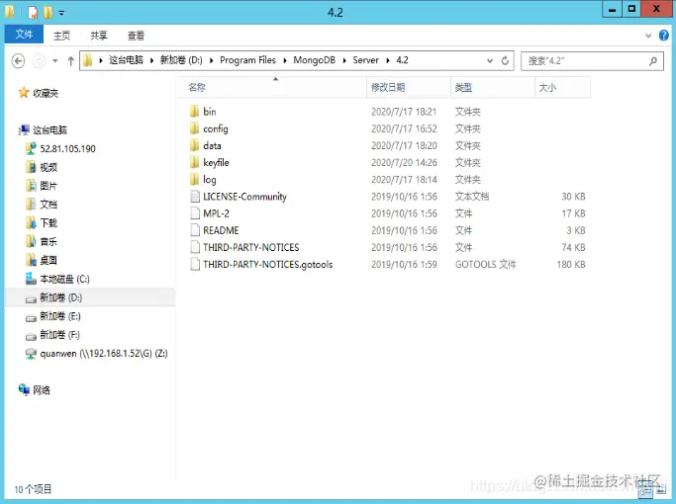The image size is (676, 504).
Task: Select the MPL-2 file icon
Action: click(x=195, y=213)
